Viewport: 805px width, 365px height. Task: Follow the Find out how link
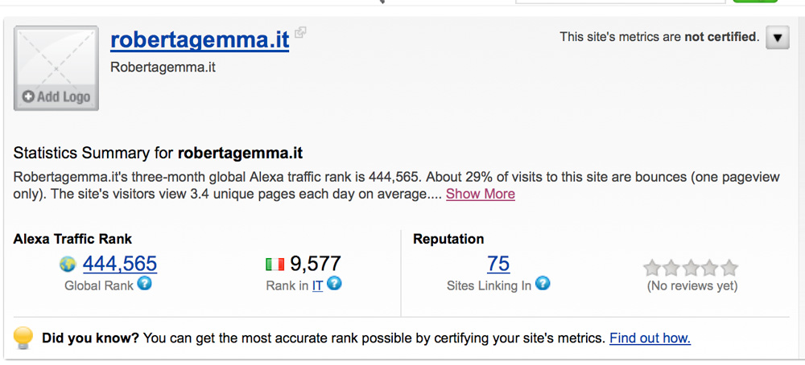[650, 338]
